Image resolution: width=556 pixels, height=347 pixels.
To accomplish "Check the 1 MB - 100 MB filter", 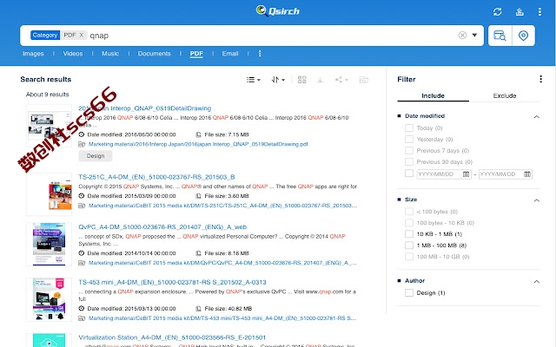I will (x=409, y=245).
